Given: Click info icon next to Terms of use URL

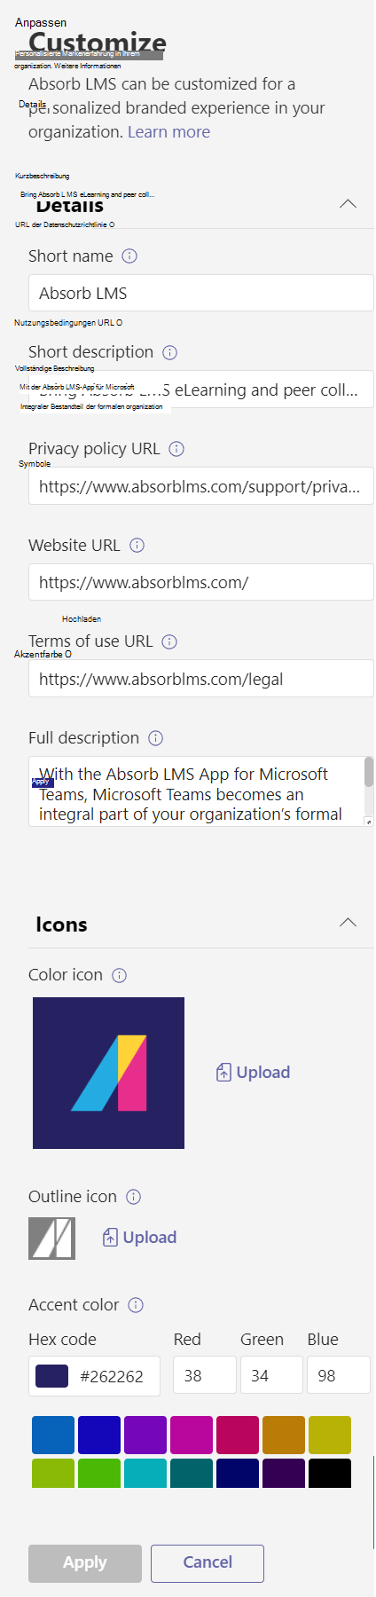Looking at the screenshot, I should coord(169,641).
